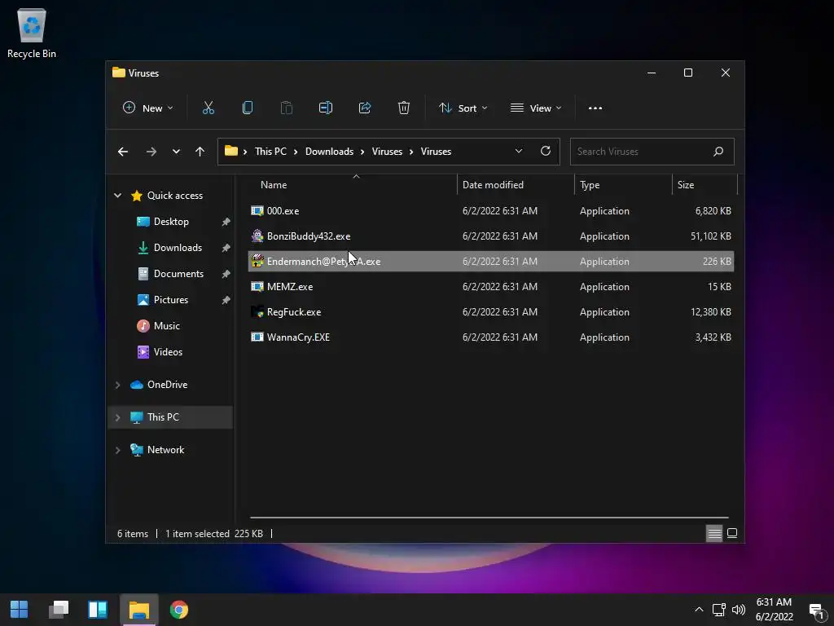Expand address bar history dropdown
Image resolution: width=834 pixels, height=626 pixels.
[x=519, y=151]
